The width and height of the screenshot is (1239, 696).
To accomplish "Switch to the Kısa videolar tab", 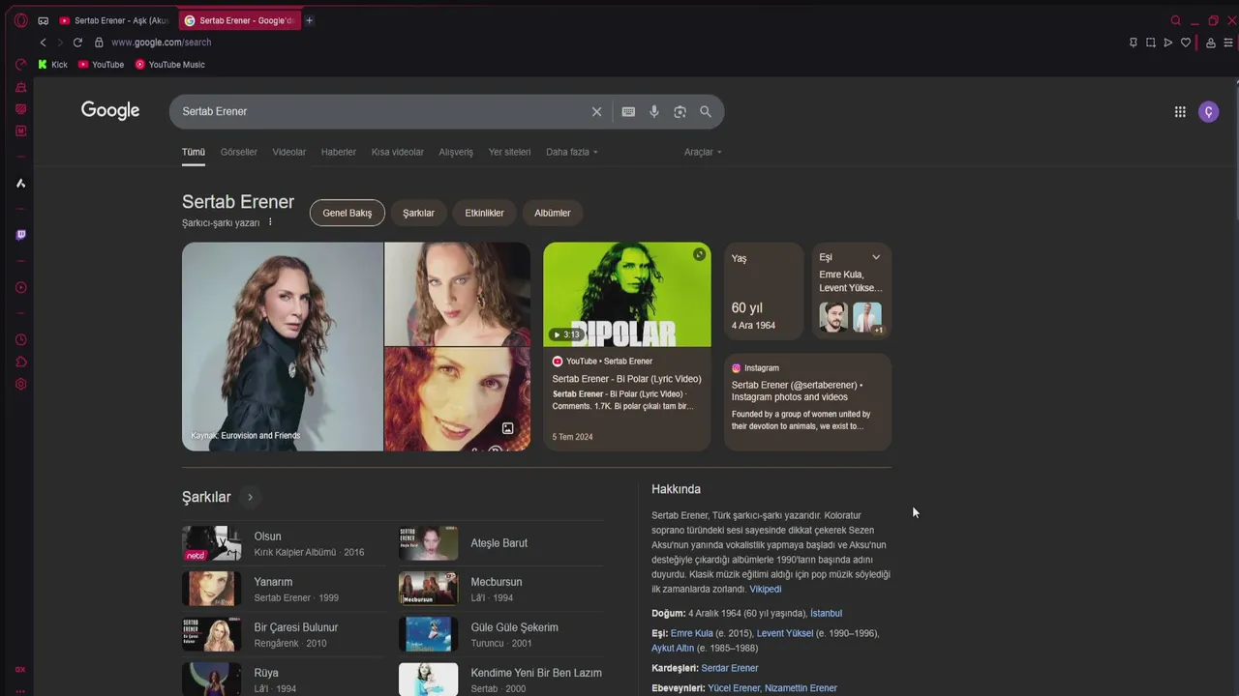I will pyautogui.click(x=398, y=152).
